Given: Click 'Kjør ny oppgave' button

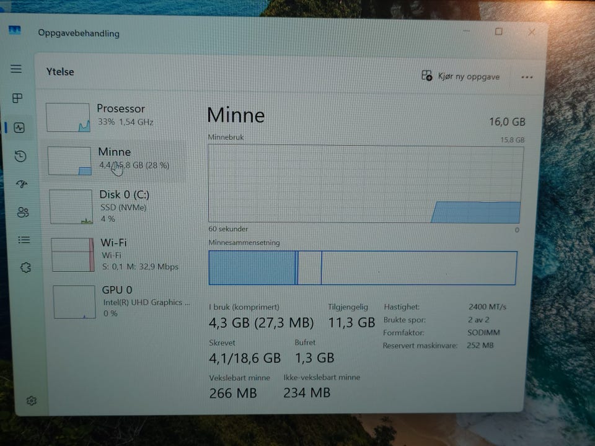Looking at the screenshot, I should tap(461, 76).
